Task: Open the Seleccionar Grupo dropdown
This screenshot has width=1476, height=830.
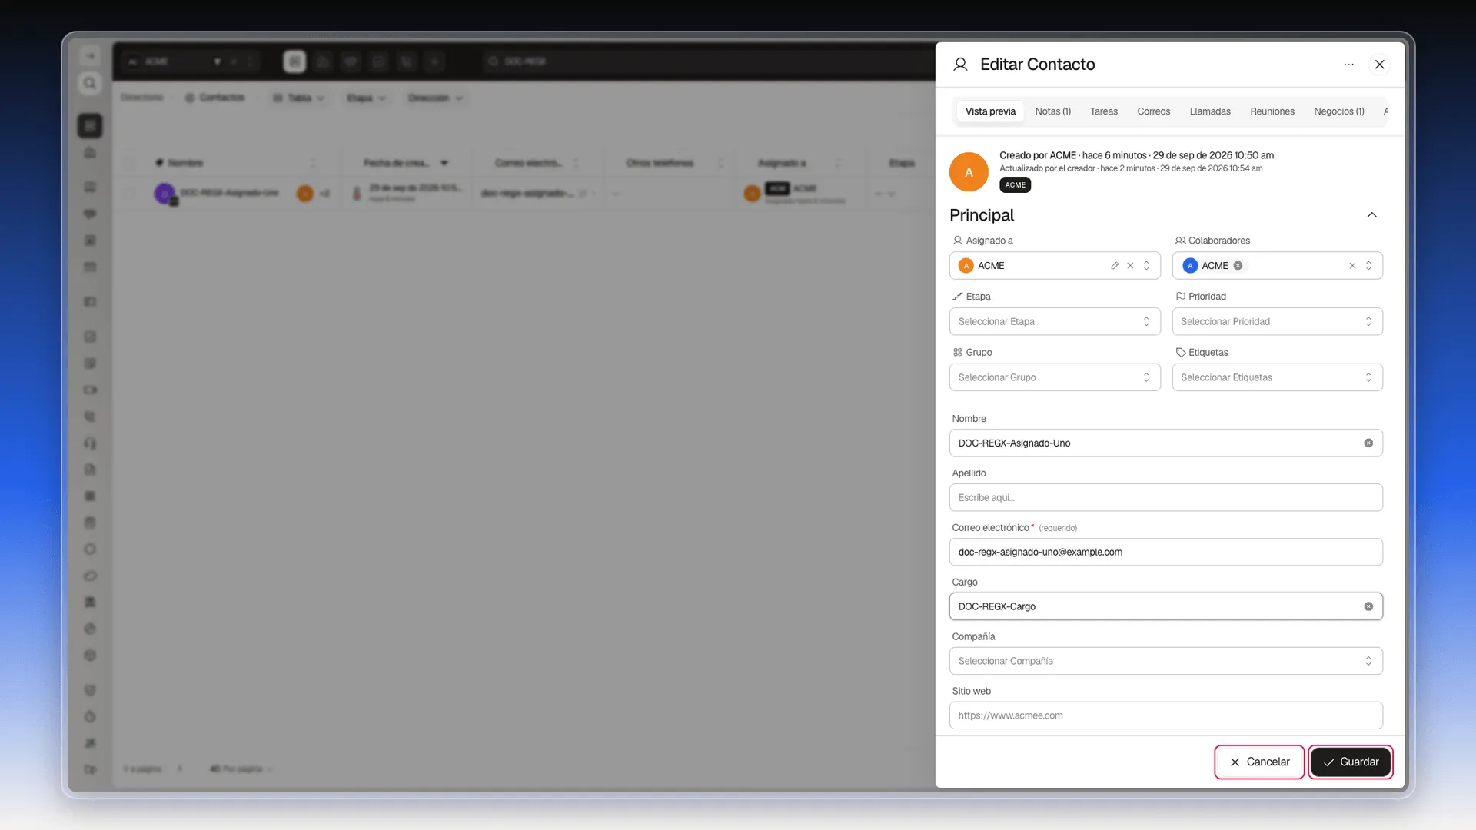Action: (1055, 377)
